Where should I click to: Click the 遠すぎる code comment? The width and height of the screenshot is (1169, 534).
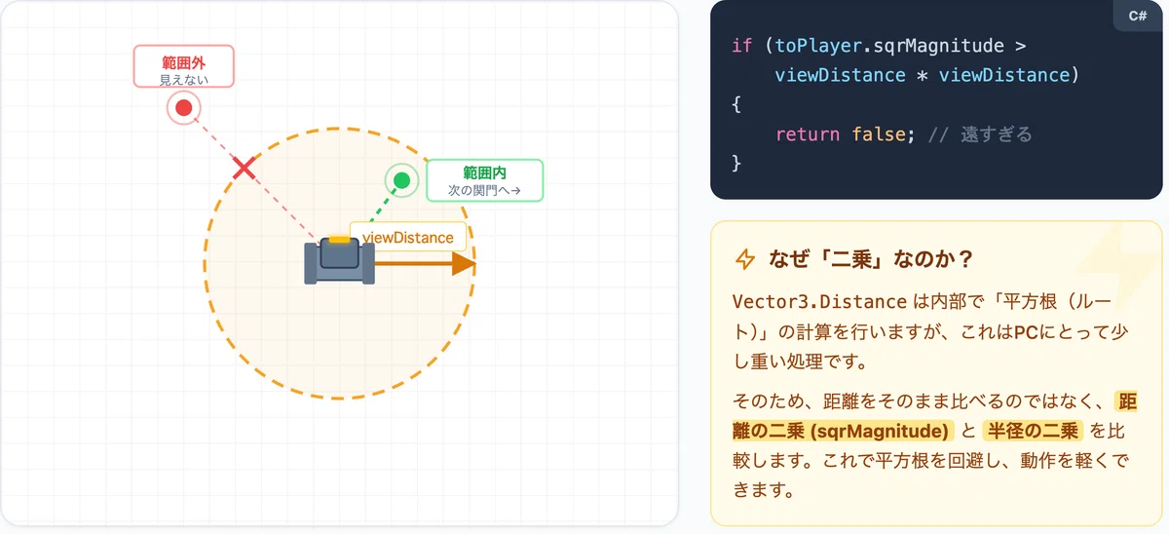(980, 134)
